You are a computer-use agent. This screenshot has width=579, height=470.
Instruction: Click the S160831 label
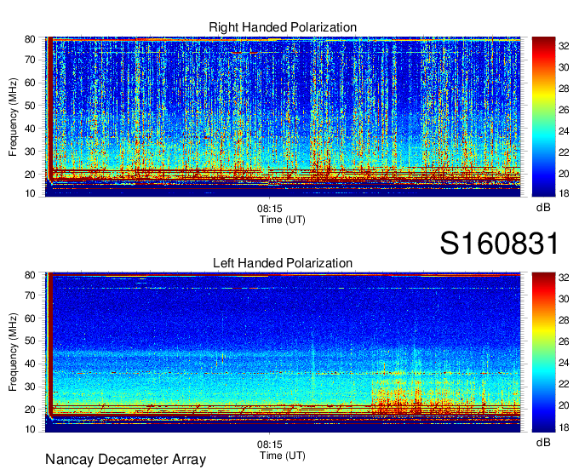click(499, 244)
